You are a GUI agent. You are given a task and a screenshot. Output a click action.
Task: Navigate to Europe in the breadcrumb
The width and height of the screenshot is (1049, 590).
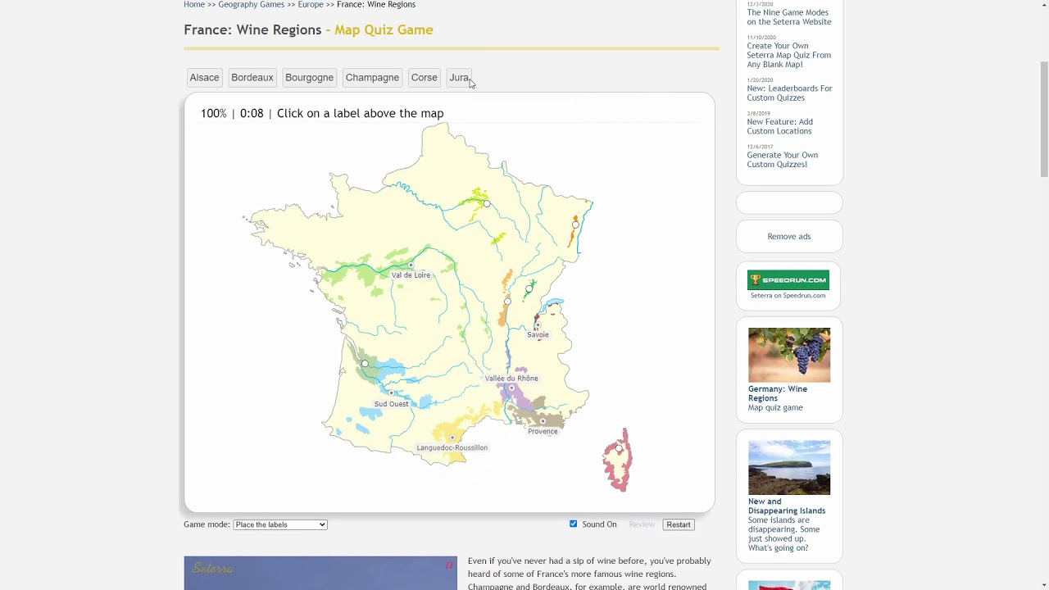point(310,5)
